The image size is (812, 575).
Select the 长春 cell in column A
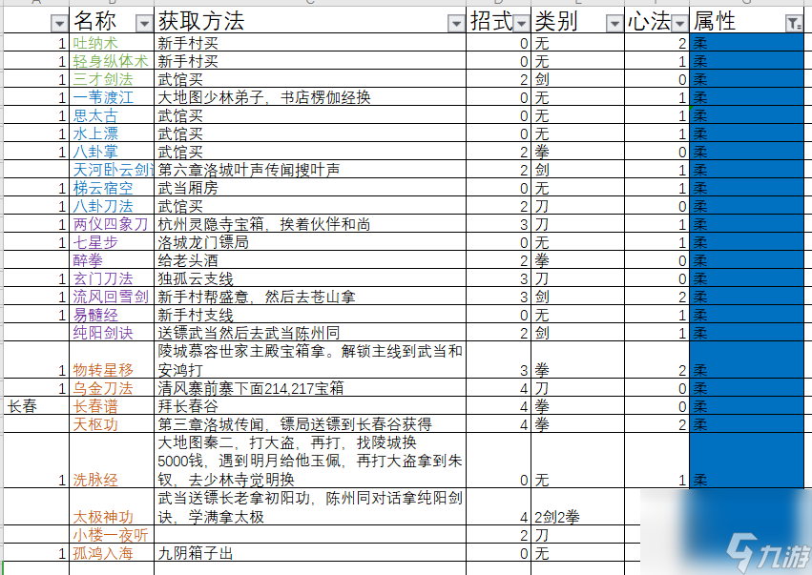pos(36,406)
